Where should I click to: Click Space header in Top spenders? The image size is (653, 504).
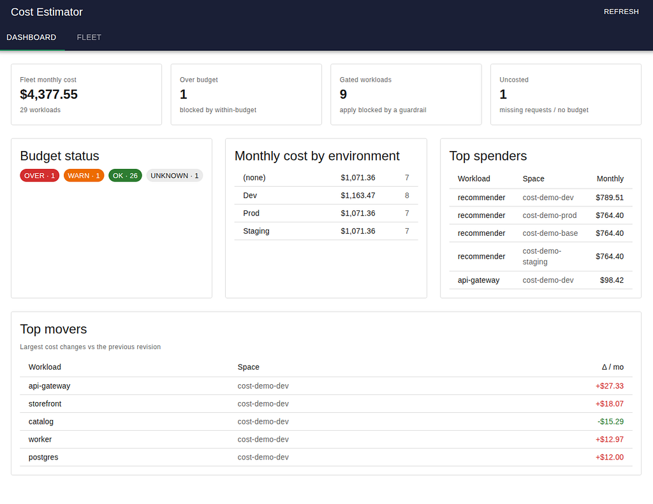[x=534, y=178]
